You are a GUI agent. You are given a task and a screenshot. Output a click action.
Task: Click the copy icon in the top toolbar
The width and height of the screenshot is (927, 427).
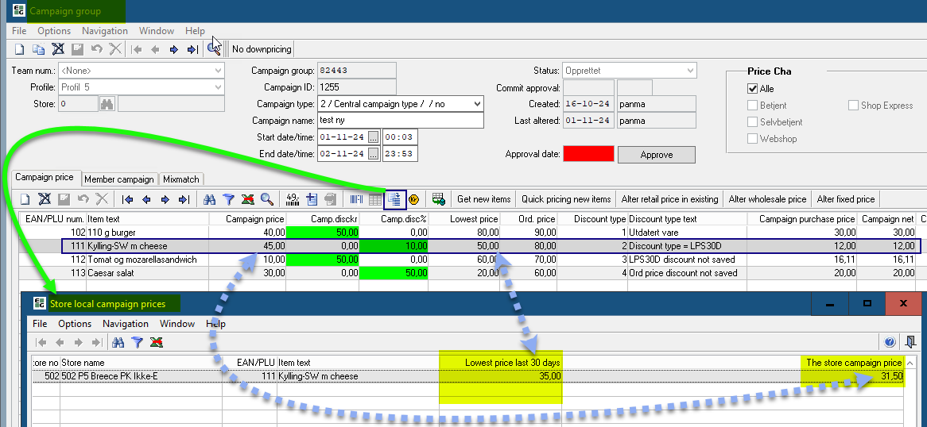tap(38, 49)
